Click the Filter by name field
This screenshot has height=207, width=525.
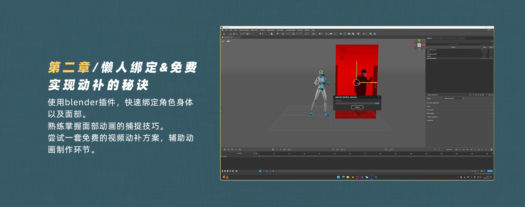click(453, 44)
